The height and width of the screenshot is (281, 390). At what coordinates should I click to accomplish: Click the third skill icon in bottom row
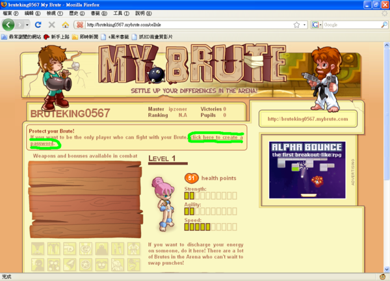tap(70, 264)
